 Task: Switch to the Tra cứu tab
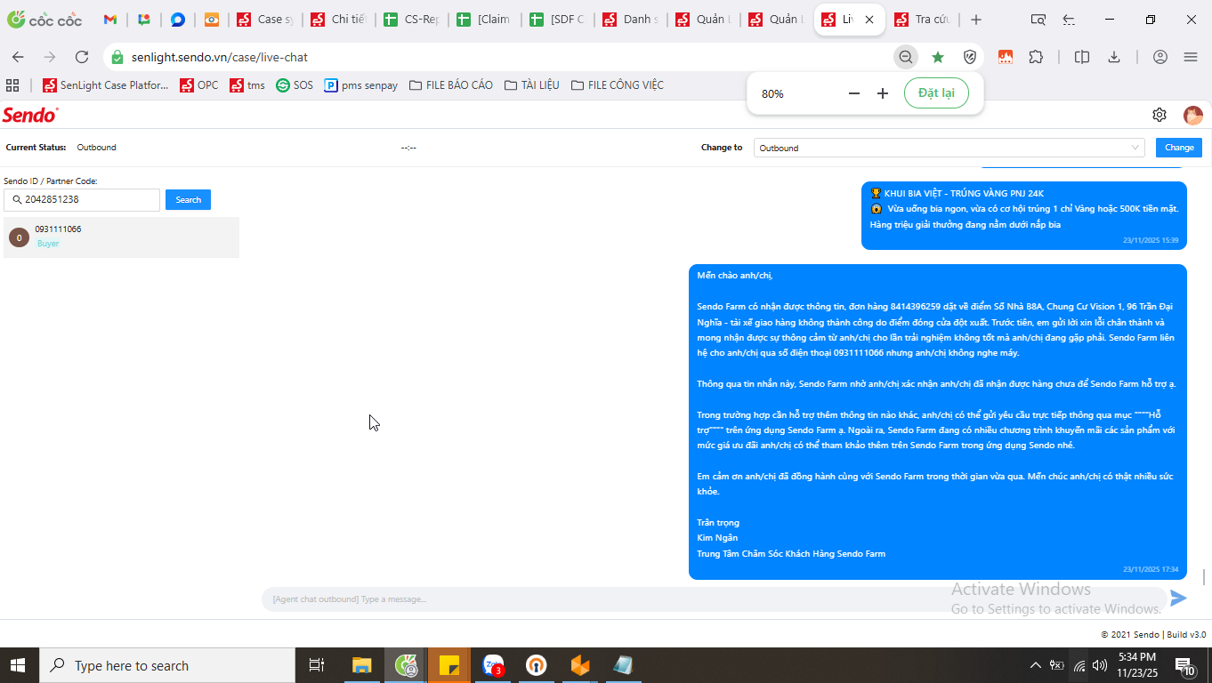922,20
